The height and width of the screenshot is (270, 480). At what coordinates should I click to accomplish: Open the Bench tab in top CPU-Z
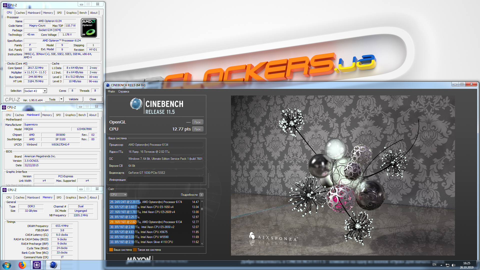tap(83, 13)
